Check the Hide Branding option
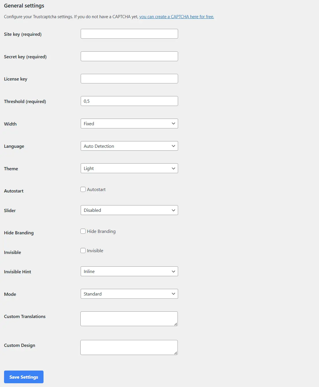The width and height of the screenshot is (319, 387). click(83, 231)
